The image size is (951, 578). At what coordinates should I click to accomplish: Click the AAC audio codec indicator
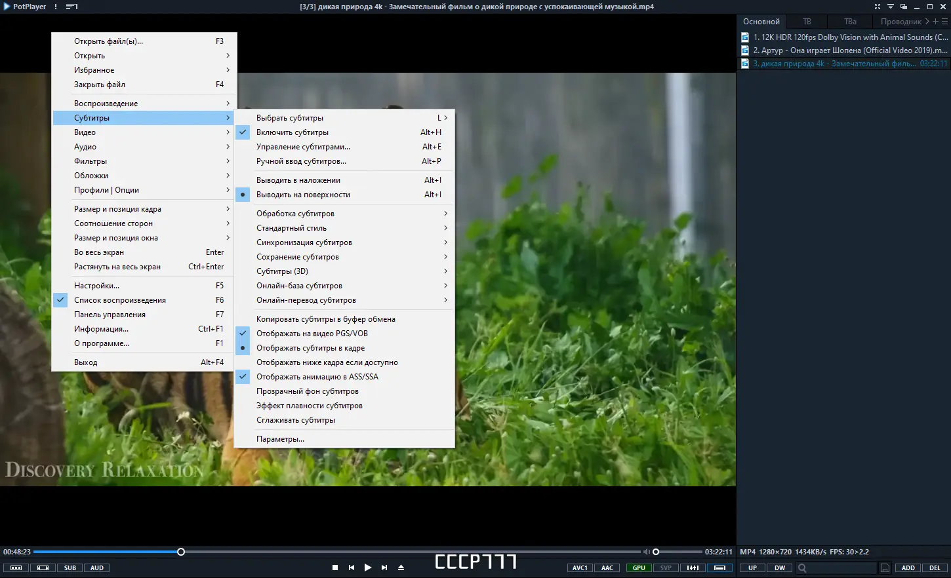(x=607, y=568)
